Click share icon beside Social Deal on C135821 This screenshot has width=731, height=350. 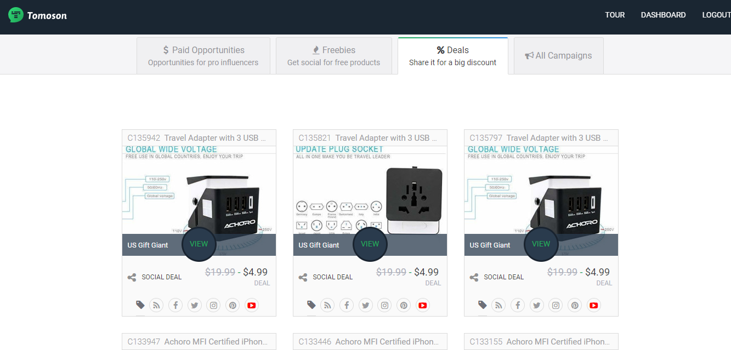click(x=303, y=277)
